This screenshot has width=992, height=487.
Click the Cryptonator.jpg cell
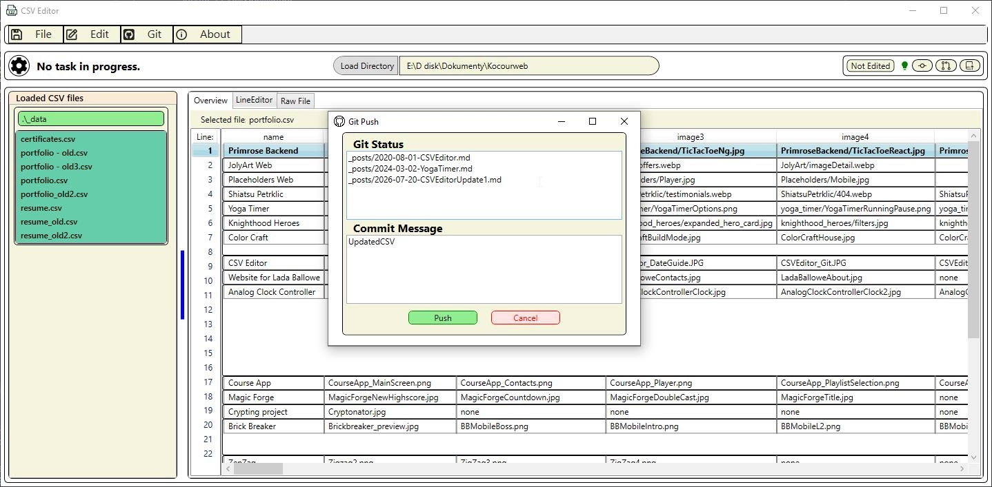390,412
